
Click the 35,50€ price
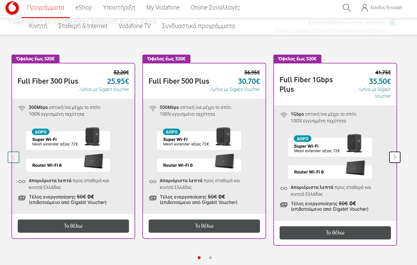(380, 81)
